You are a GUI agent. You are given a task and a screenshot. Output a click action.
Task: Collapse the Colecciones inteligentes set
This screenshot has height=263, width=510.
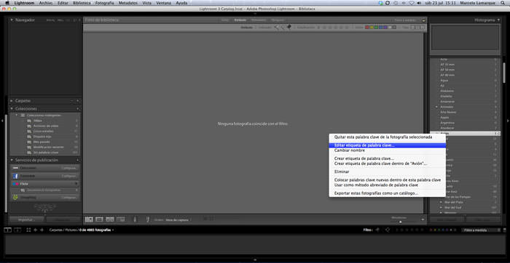[x=16, y=115]
